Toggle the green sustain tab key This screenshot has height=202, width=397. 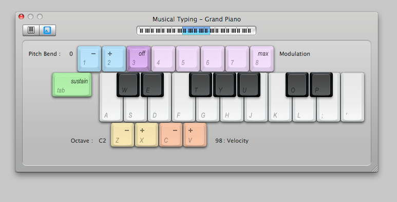point(72,85)
